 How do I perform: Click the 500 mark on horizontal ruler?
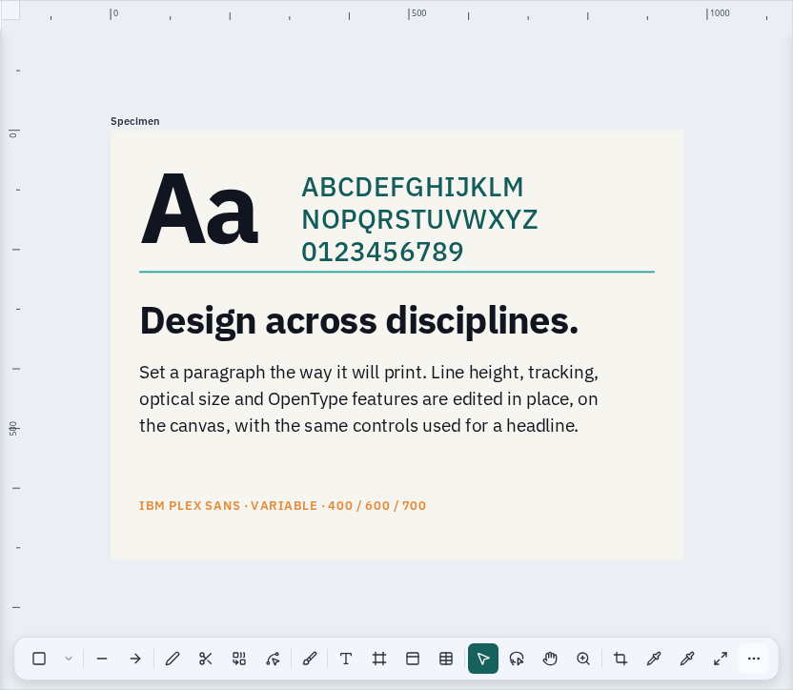pos(417,13)
